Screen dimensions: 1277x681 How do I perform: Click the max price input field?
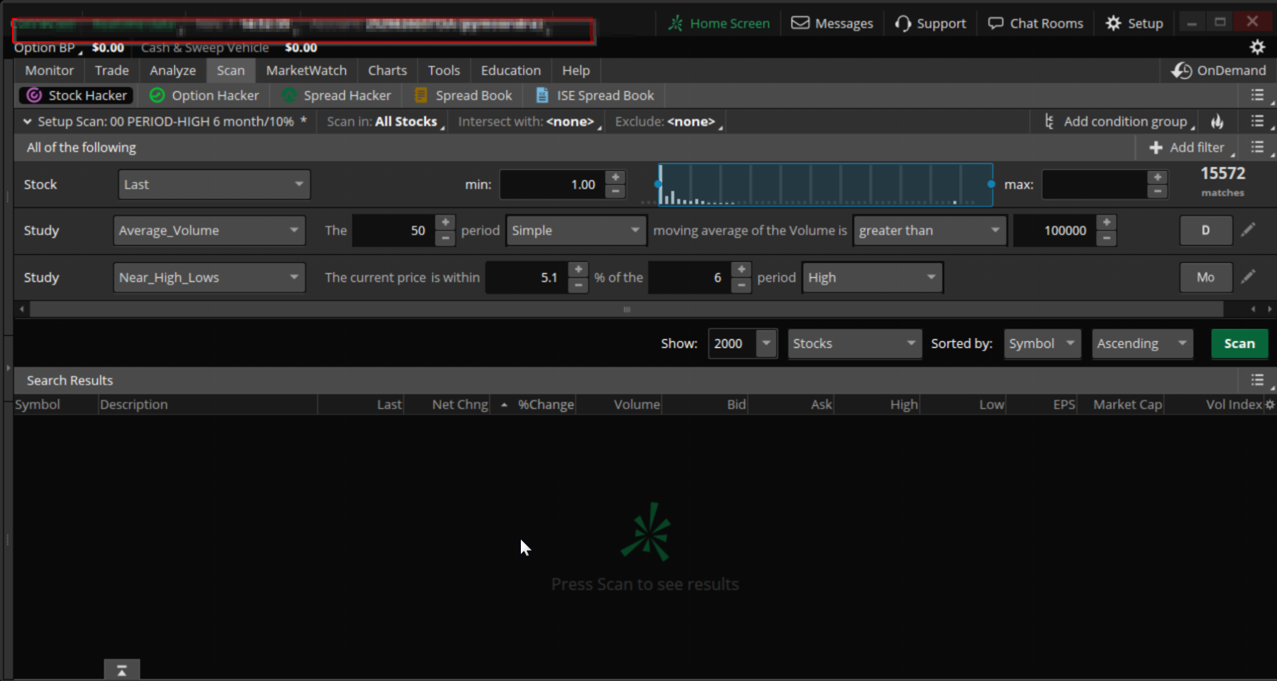[x=1094, y=185]
